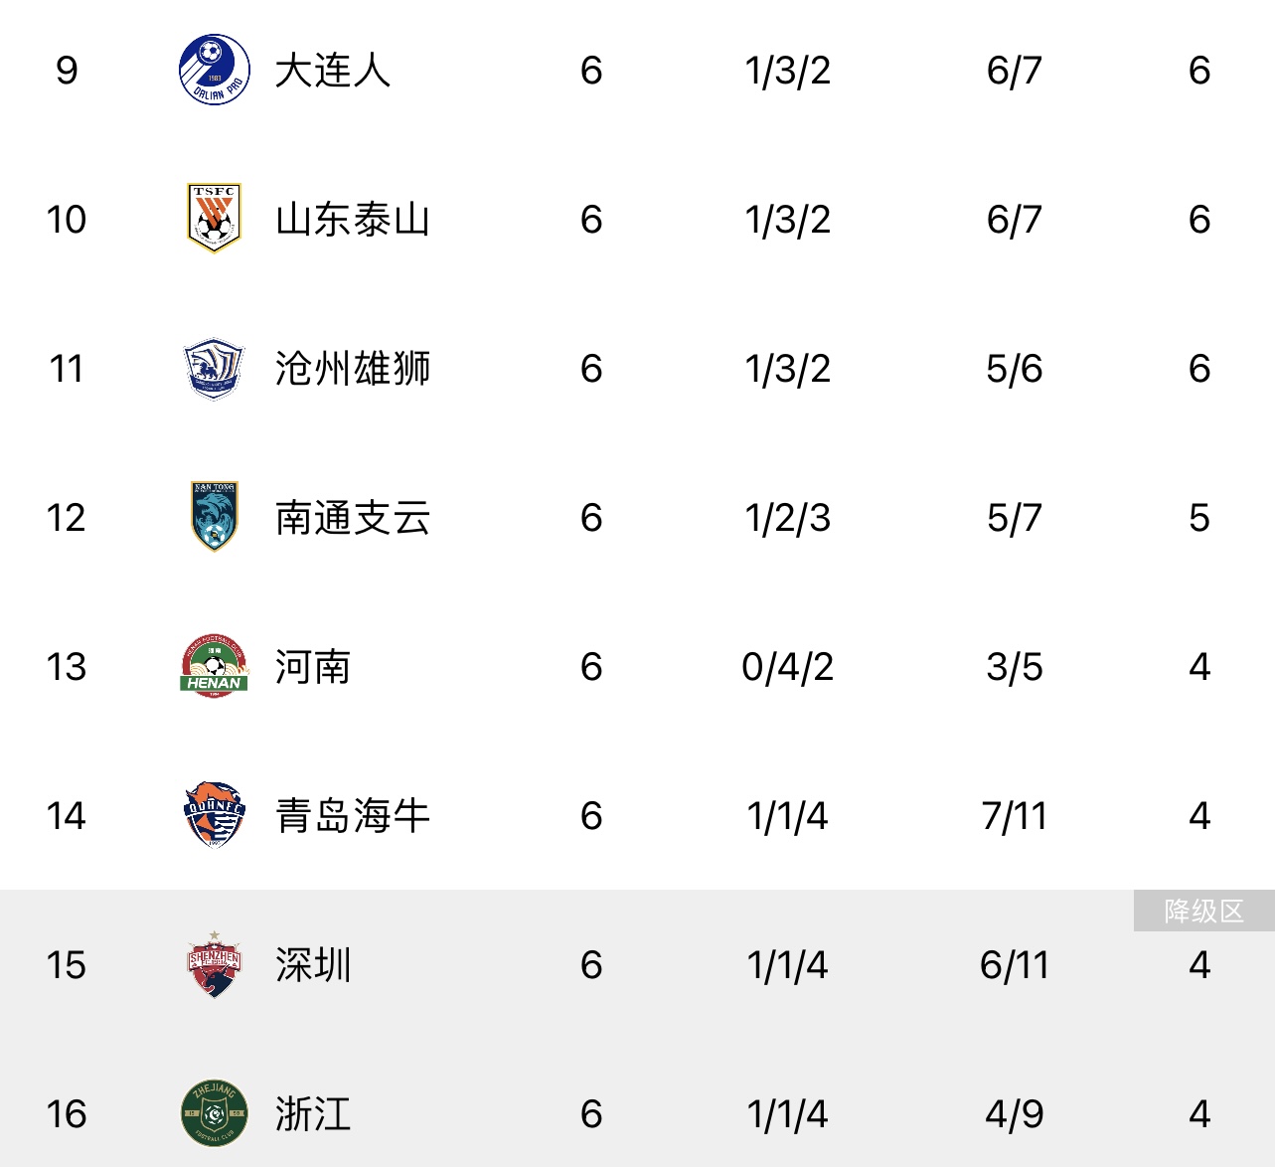The width and height of the screenshot is (1275, 1167).
Task: Tap the Qingdao Hainiu QDHNFC crest
Action: tap(214, 815)
